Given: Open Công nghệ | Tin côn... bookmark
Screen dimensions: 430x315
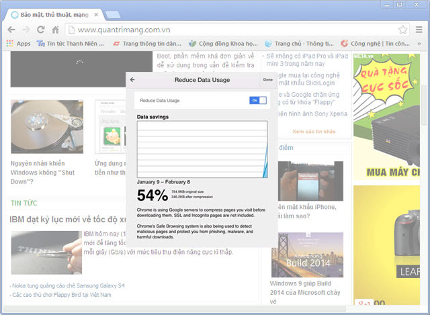Looking at the screenshot, I should click(x=375, y=44).
